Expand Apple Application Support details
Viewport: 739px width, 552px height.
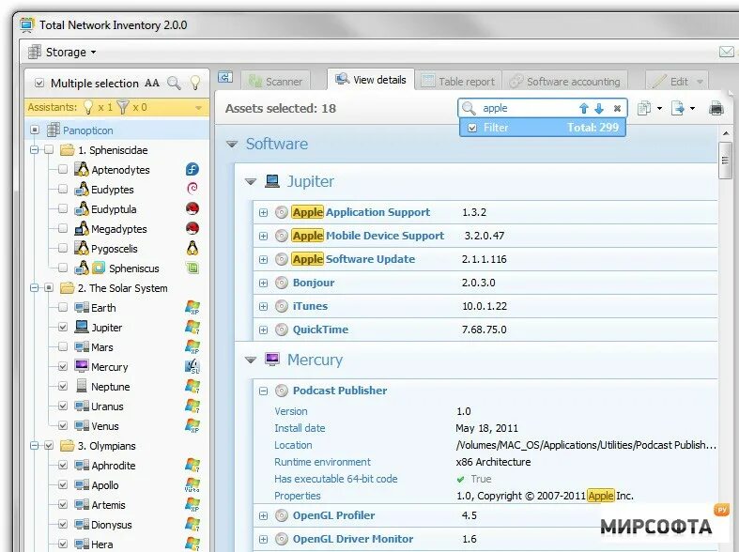pyautogui.click(x=263, y=212)
